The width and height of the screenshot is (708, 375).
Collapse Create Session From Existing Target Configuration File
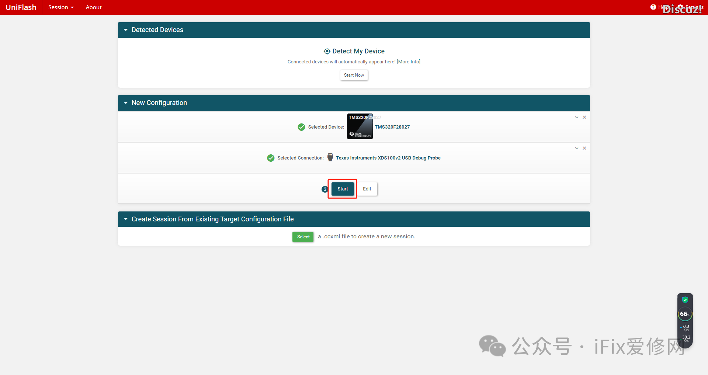(x=126, y=219)
